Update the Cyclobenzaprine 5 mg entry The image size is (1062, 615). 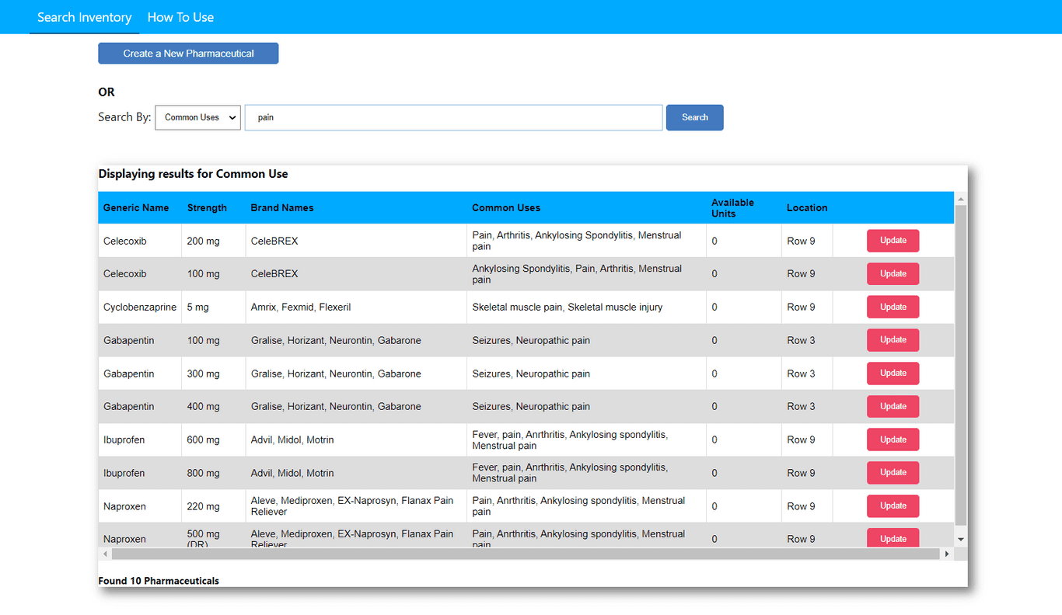tap(893, 307)
